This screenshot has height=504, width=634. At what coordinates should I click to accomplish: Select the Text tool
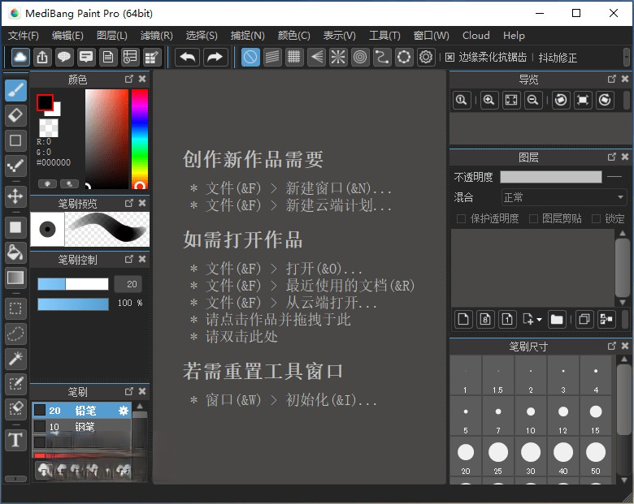tap(15, 441)
